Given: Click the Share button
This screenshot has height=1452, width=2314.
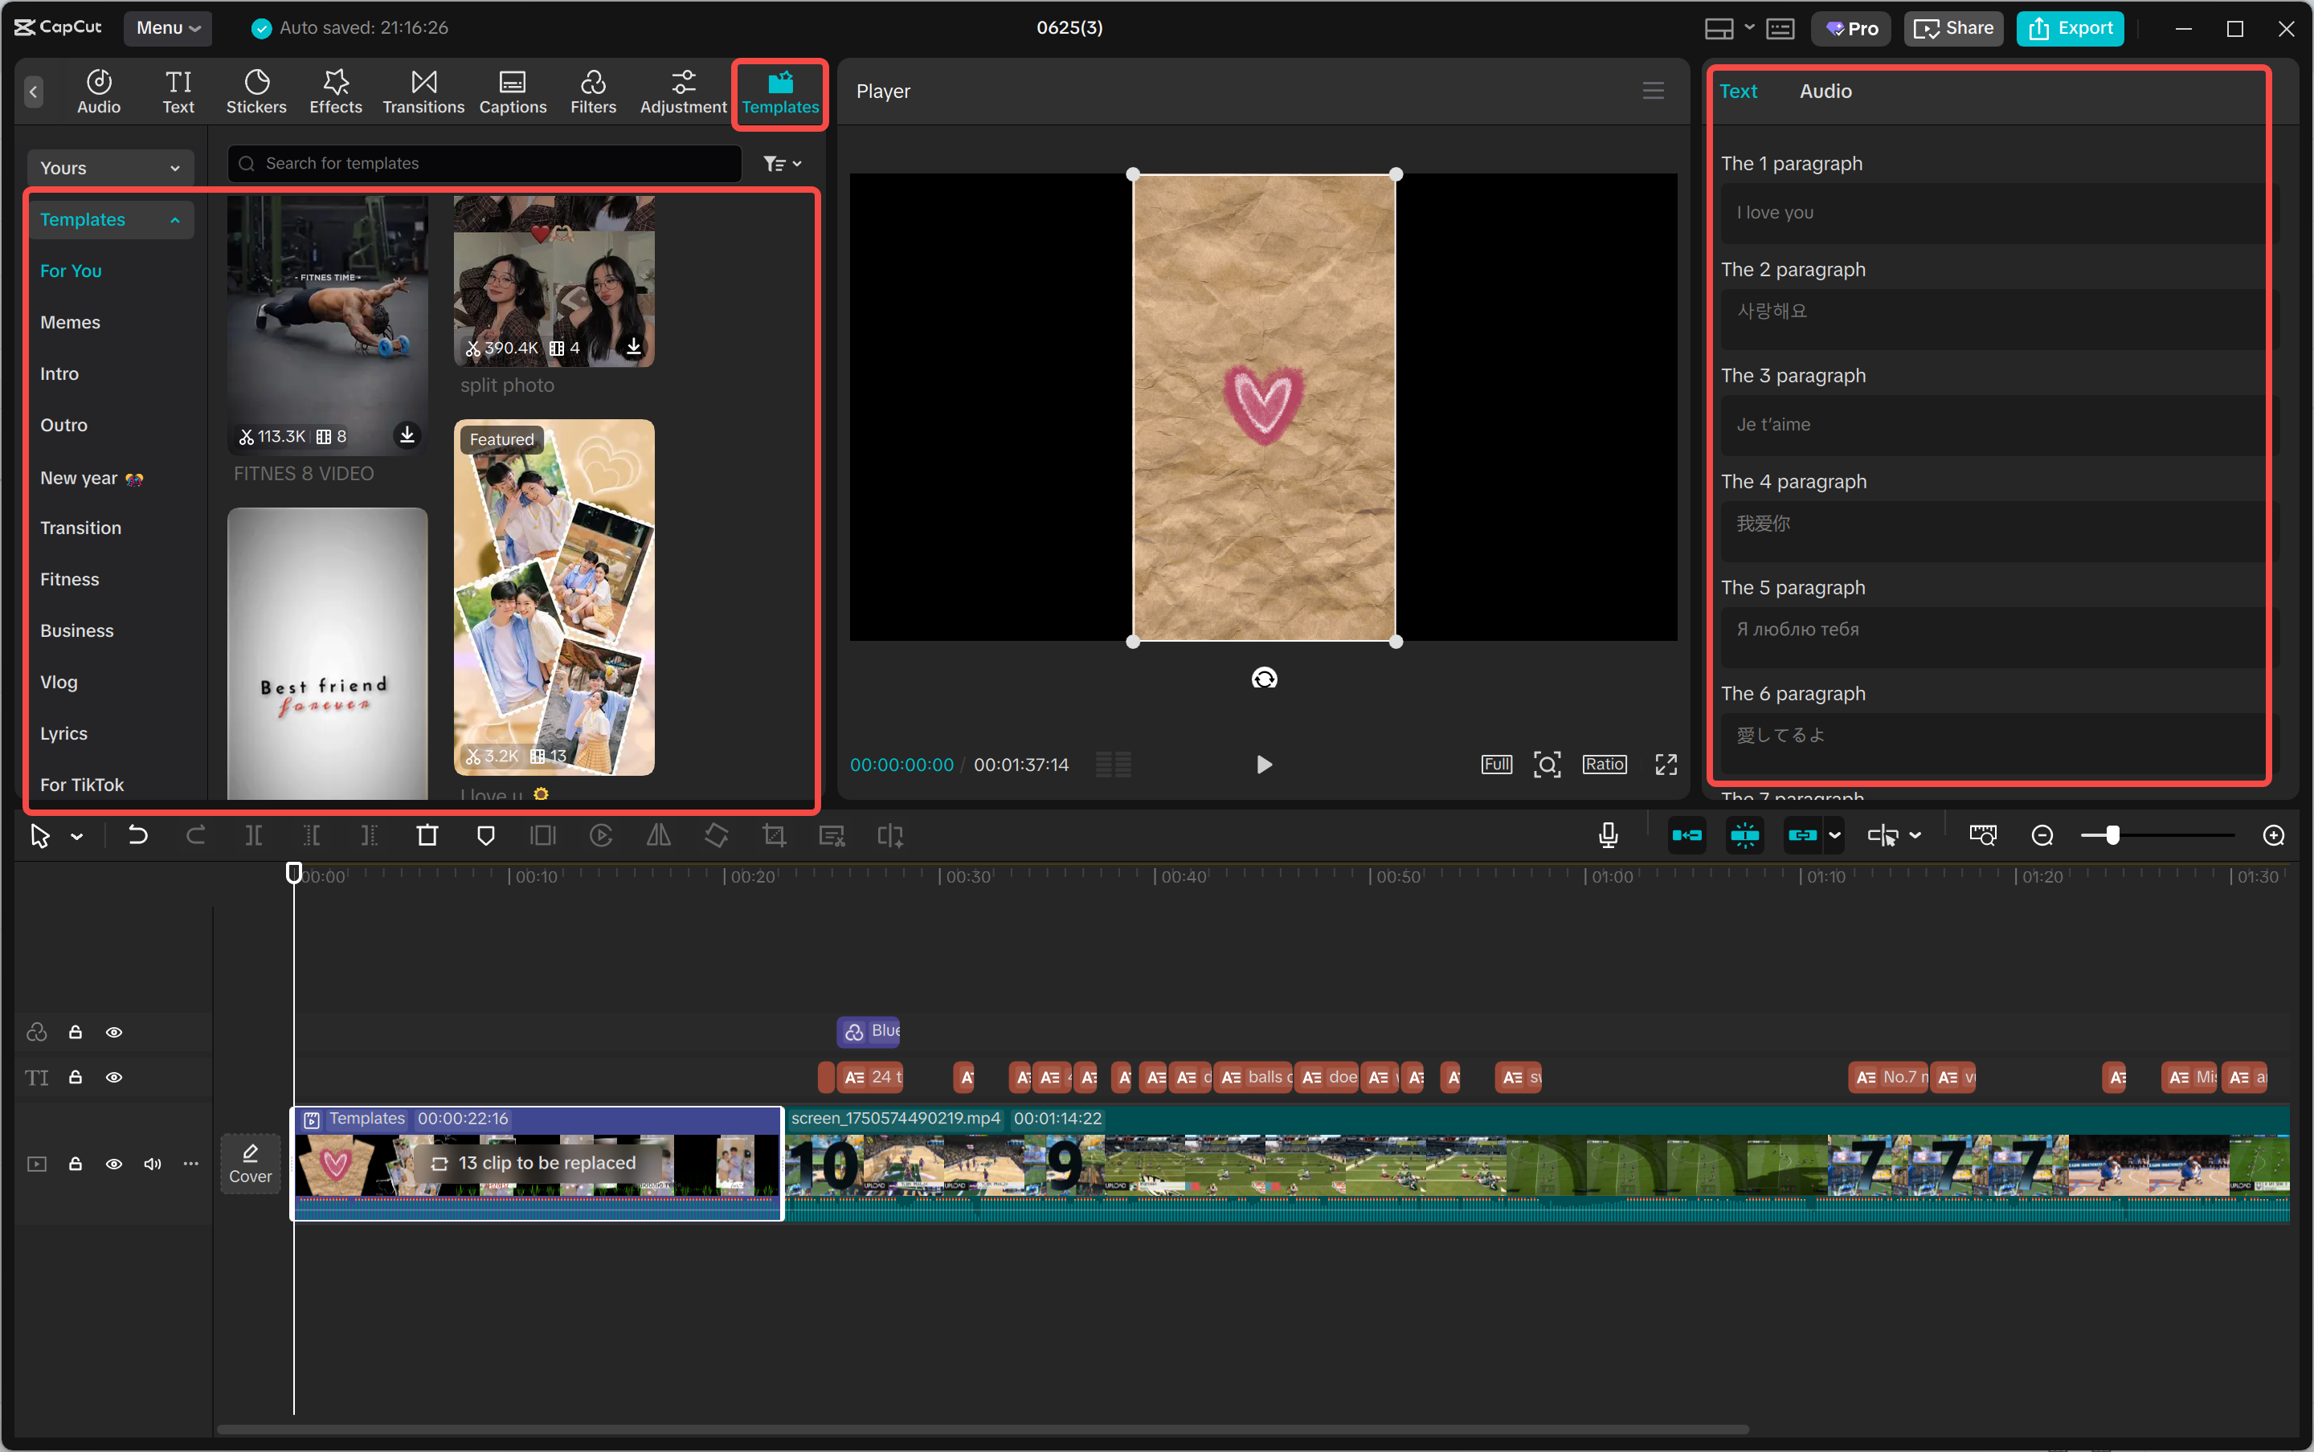Looking at the screenshot, I should tap(1954, 28).
